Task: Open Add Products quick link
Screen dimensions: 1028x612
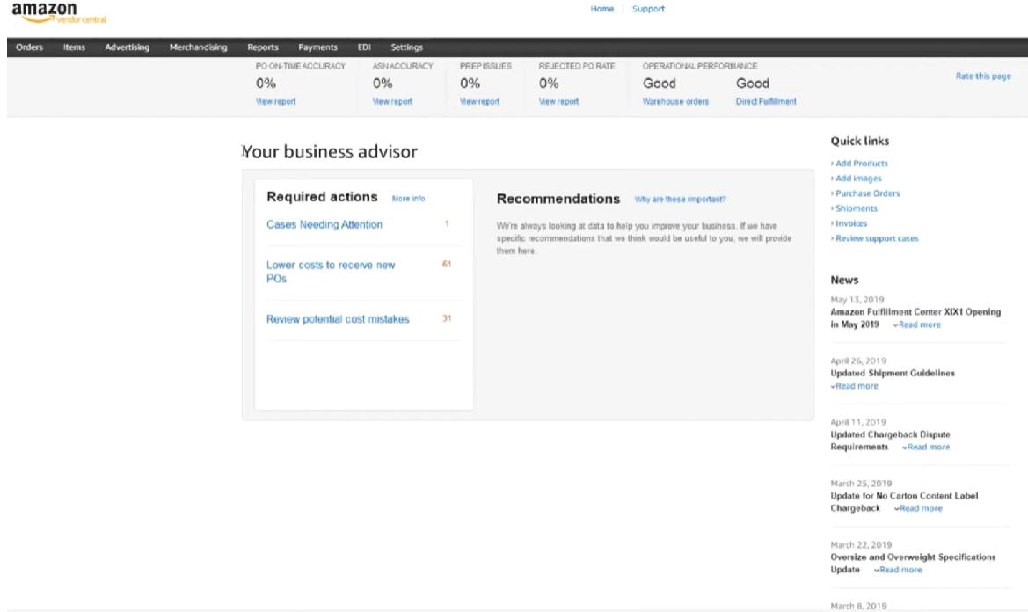Action: pos(862,164)
